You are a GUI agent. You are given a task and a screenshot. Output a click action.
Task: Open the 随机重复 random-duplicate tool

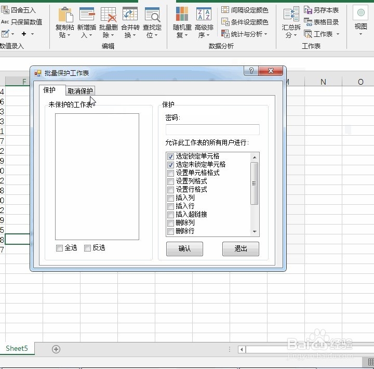coord(182,23)
